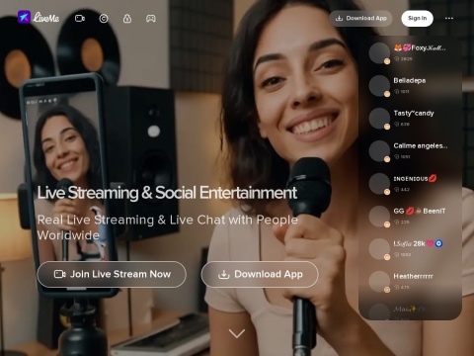The height and width of the screenshot is (356, 474).
Task: Open Belladepa streamer avatar
Action: pyautogui.click(x=379, y=85)
